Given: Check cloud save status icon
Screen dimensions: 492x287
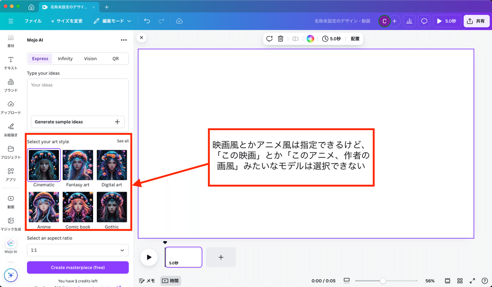Looking at the screenshot, I should pyautogui.click(x=179, y=21).
